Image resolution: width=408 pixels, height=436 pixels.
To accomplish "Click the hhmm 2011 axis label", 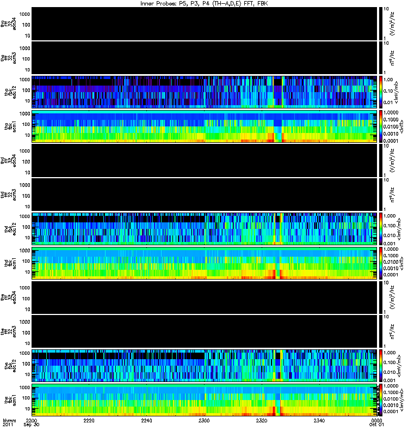I will [9, 422].
